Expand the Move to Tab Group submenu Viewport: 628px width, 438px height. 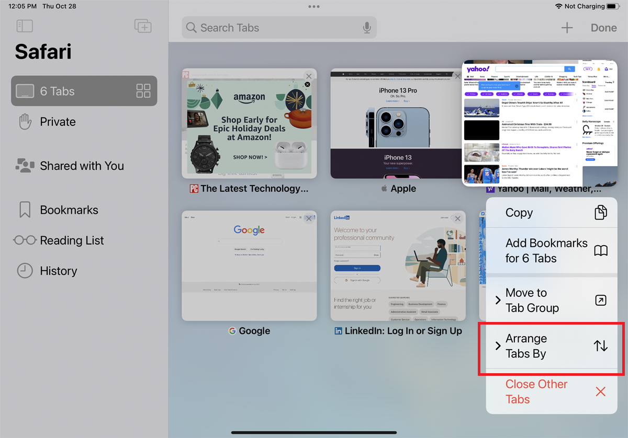[x=552, y=300]
